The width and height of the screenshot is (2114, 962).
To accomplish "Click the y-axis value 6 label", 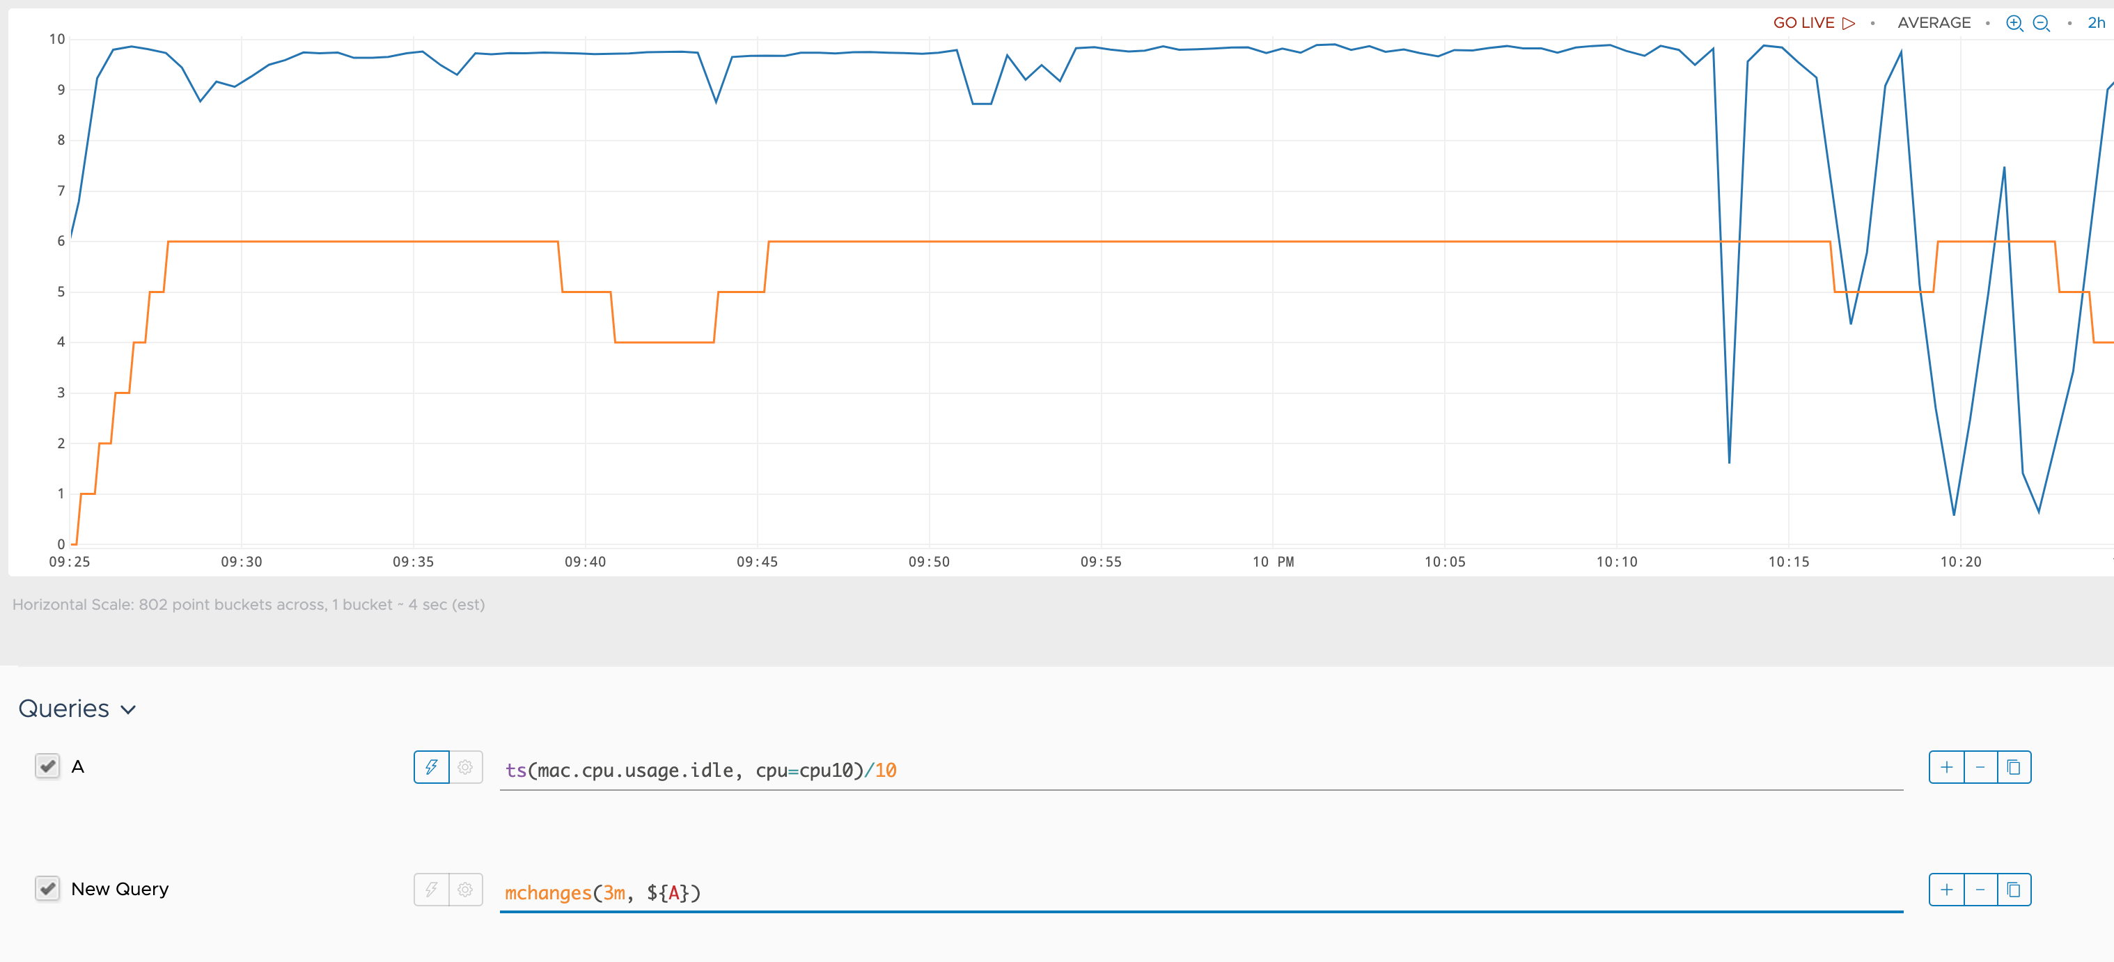I will [61, 241].
